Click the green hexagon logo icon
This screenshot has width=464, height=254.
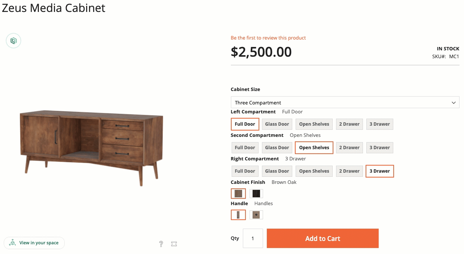pos(13,41)
